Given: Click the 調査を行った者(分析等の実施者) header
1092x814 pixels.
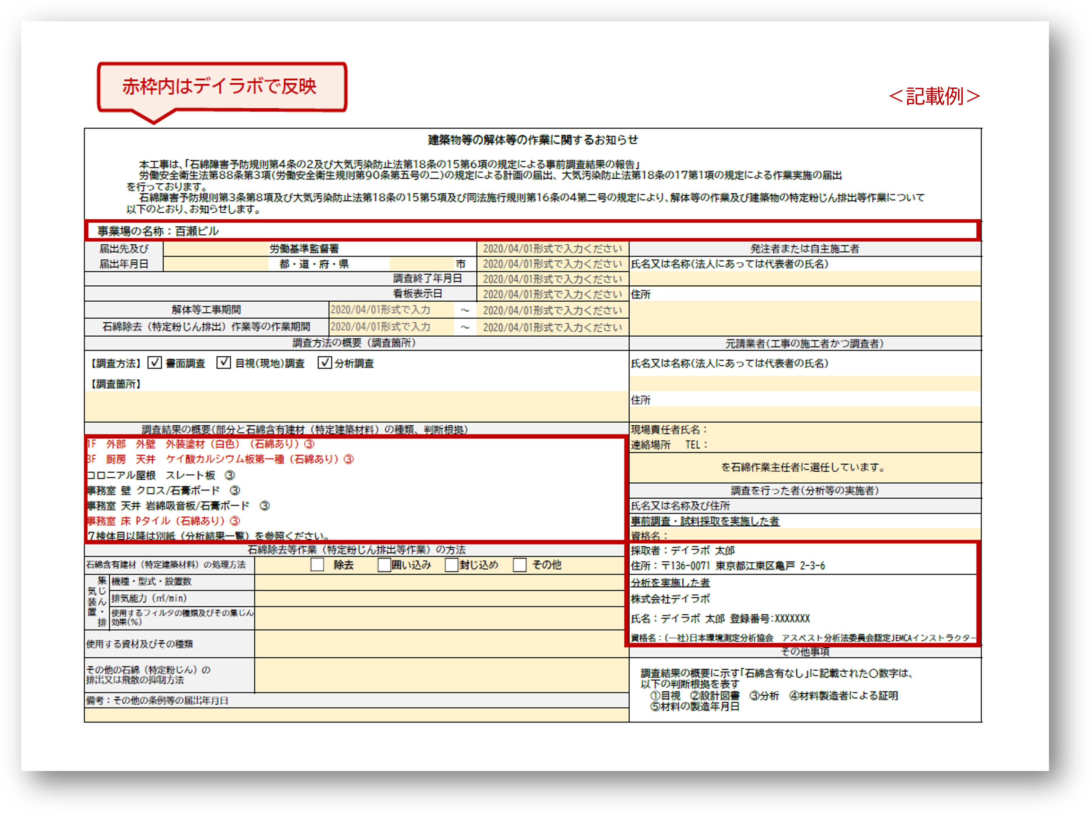Looking at the screenshot, I should pos(805,490).
